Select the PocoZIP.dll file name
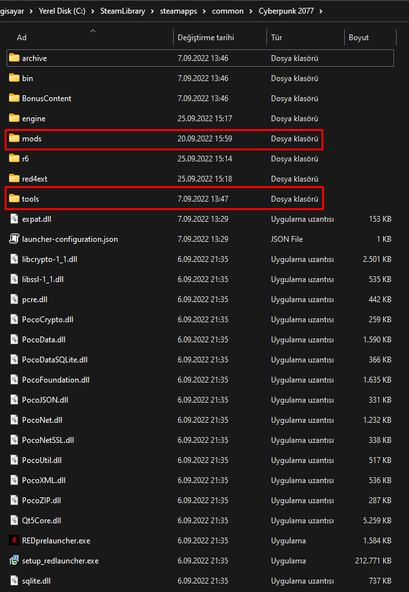The width and height of the screenshot is (409, 592). 41,501
